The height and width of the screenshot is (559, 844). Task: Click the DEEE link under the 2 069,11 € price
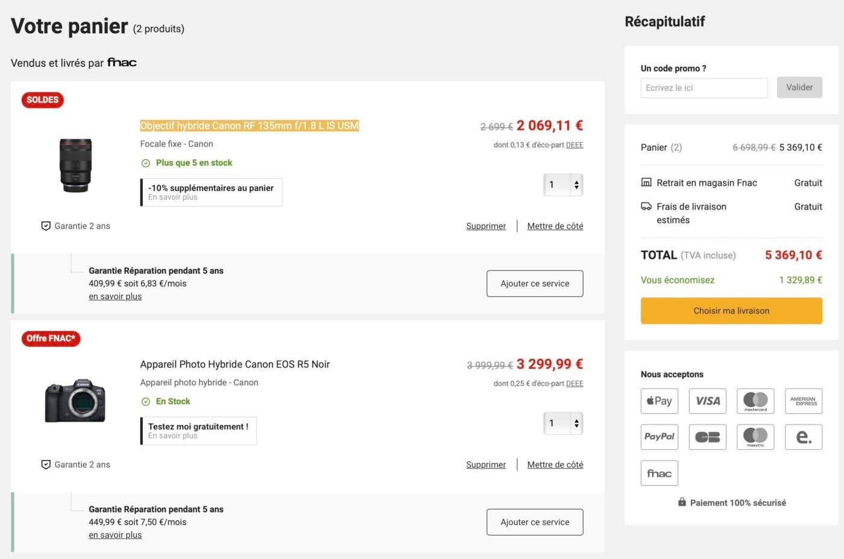[575, 145]
